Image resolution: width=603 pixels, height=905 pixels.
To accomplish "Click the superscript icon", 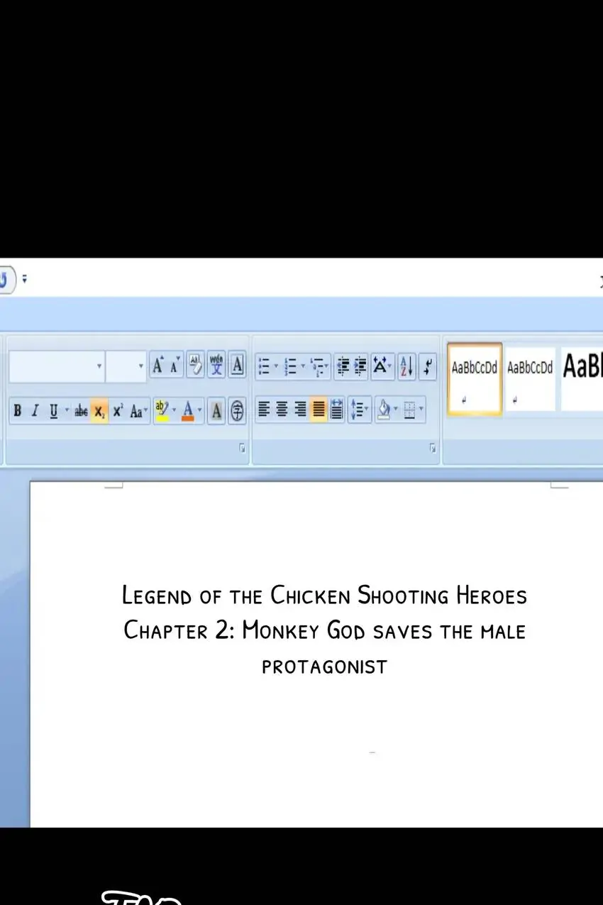I will (x=118, y=410).
